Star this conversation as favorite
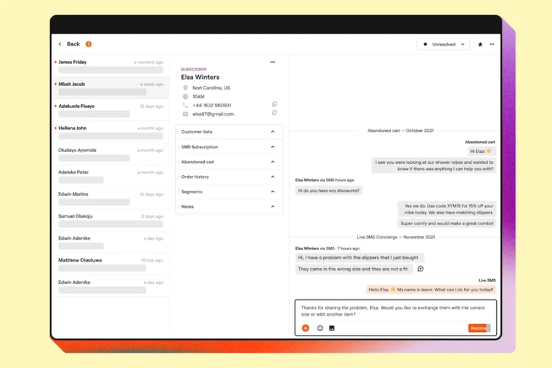Screen dimensions: 552x368 [480, 44]
